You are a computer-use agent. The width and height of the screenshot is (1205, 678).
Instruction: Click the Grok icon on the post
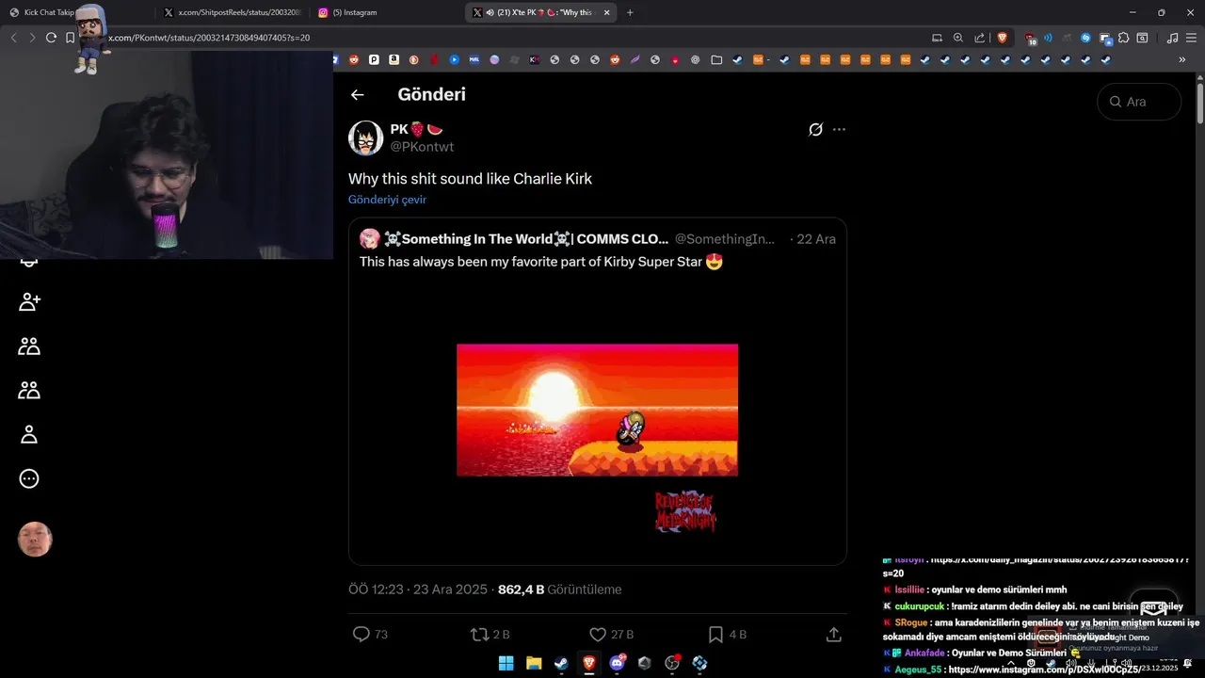[x=815, y=129]
